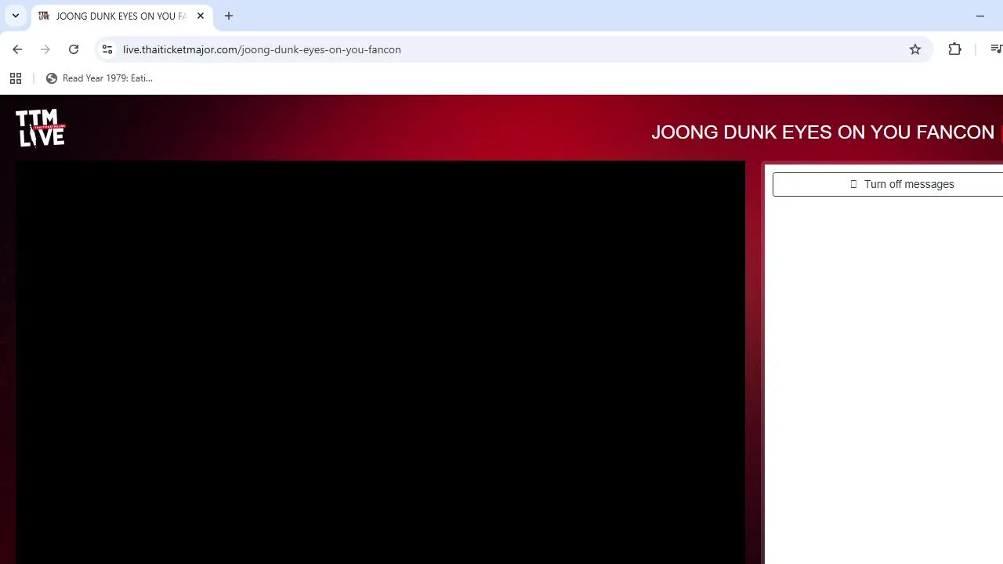
Task: Open the Read Year 1979 bookmark
Action: 100,78
